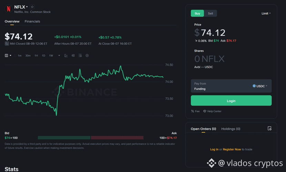286x172 pixels.
Task: Click the 74.12 price input field
Action: (213, 33)
